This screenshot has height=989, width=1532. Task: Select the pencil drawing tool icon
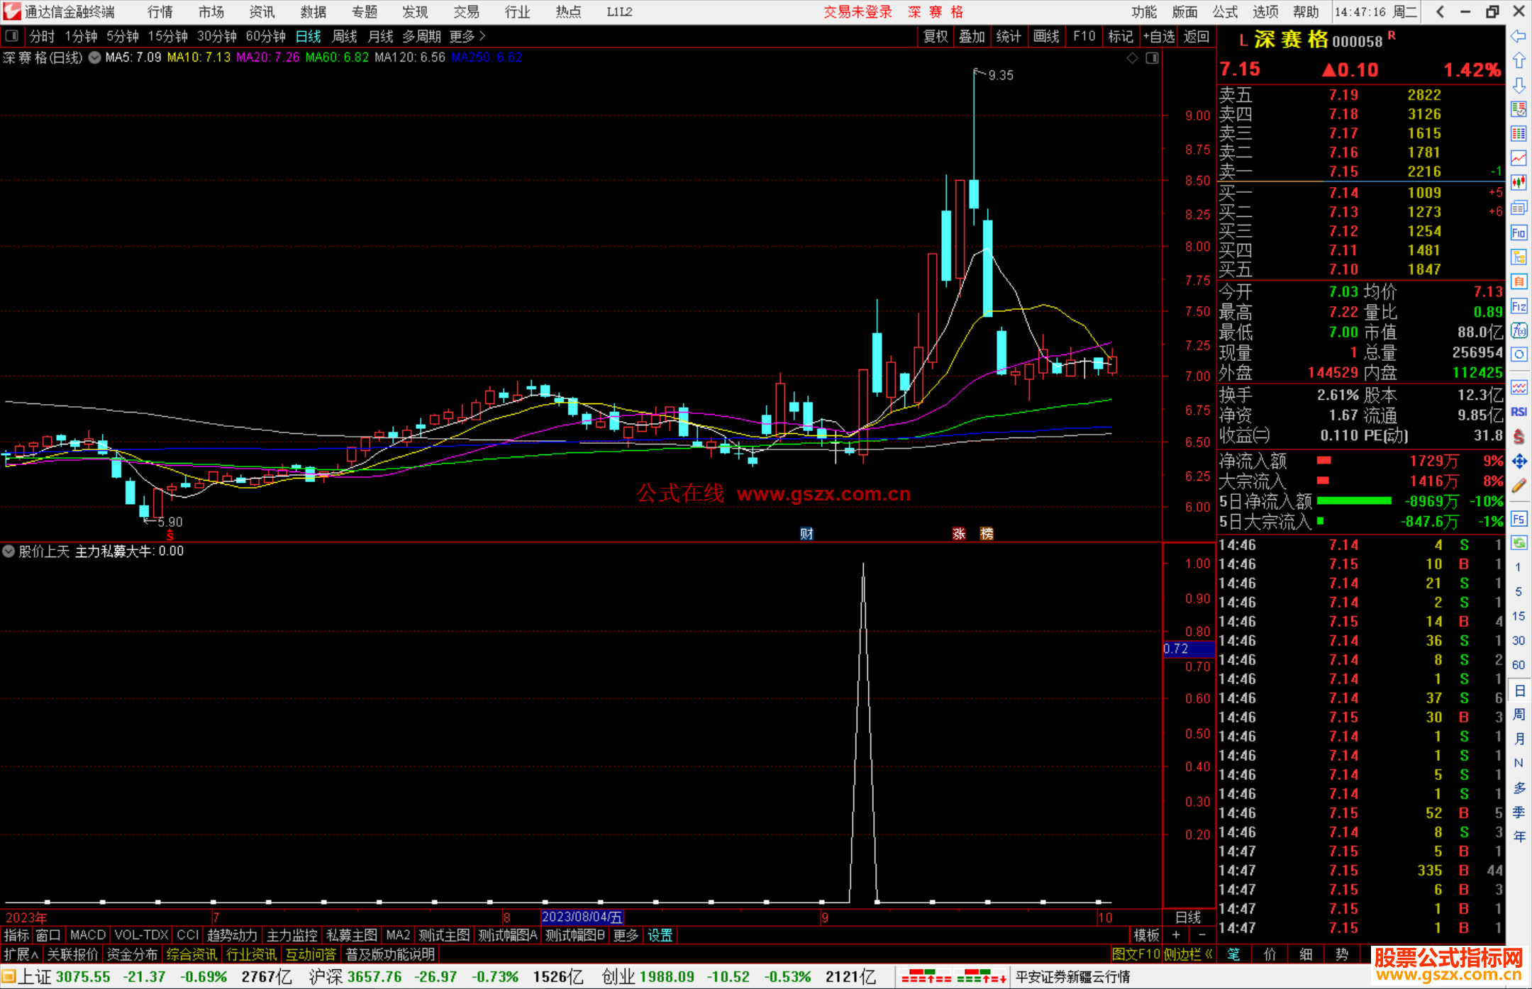coord(1519,486)
